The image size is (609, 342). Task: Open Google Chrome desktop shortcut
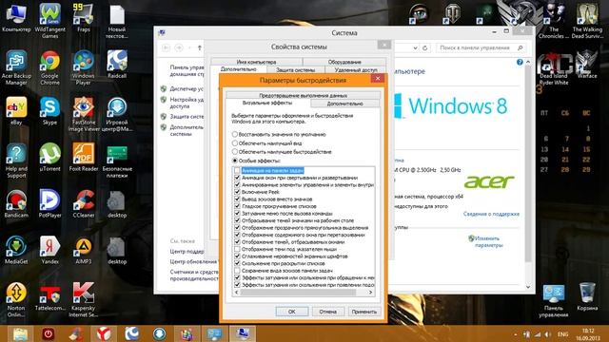point(49,67)
